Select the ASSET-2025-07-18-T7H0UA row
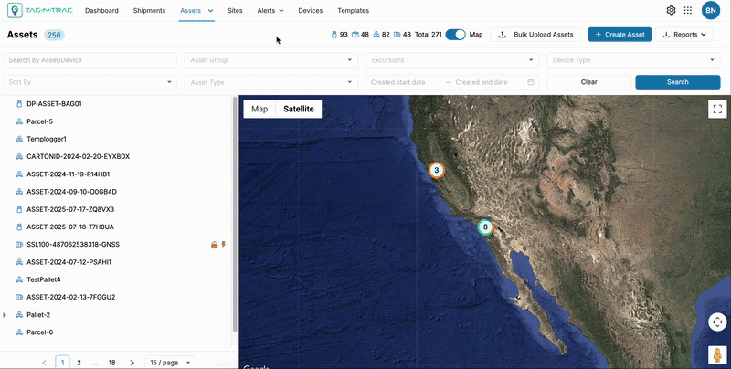This screenshot has width=731, height=369. click(116, 227)
